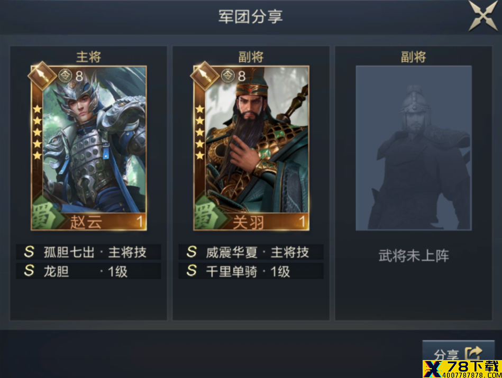The image size is (502, 378).
Task: Select the 关羽 general card portrait
Action: tap(251, 148)
